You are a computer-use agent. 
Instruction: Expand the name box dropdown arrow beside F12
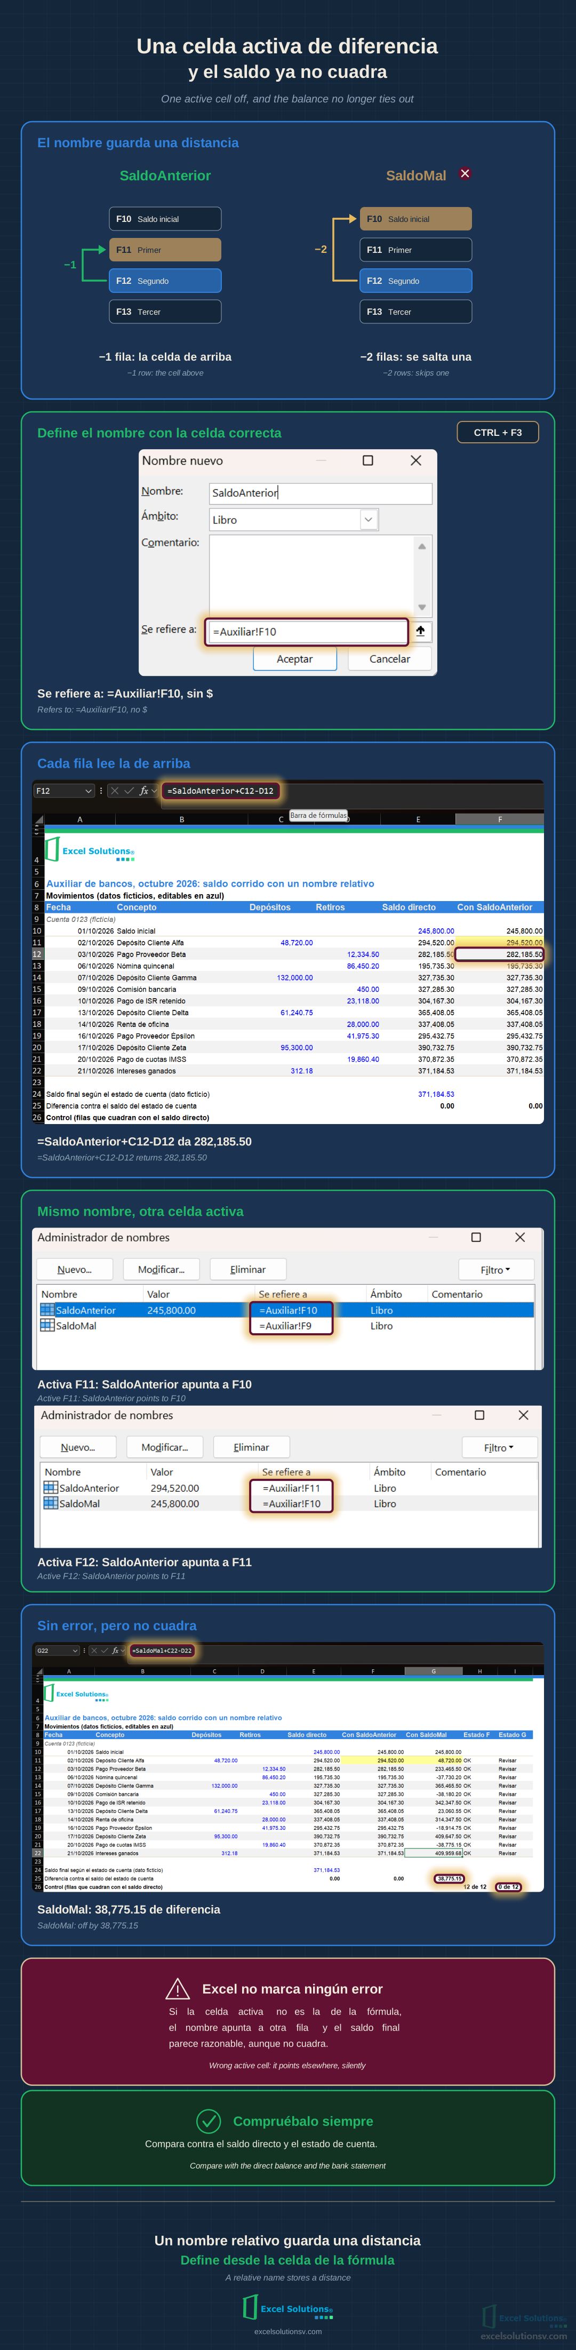click(x=89, y=791)
